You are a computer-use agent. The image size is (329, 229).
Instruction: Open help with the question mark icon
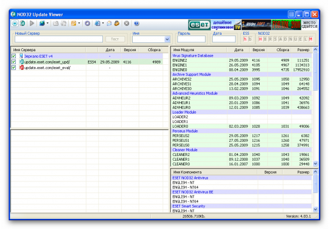[x=136, y=24]
